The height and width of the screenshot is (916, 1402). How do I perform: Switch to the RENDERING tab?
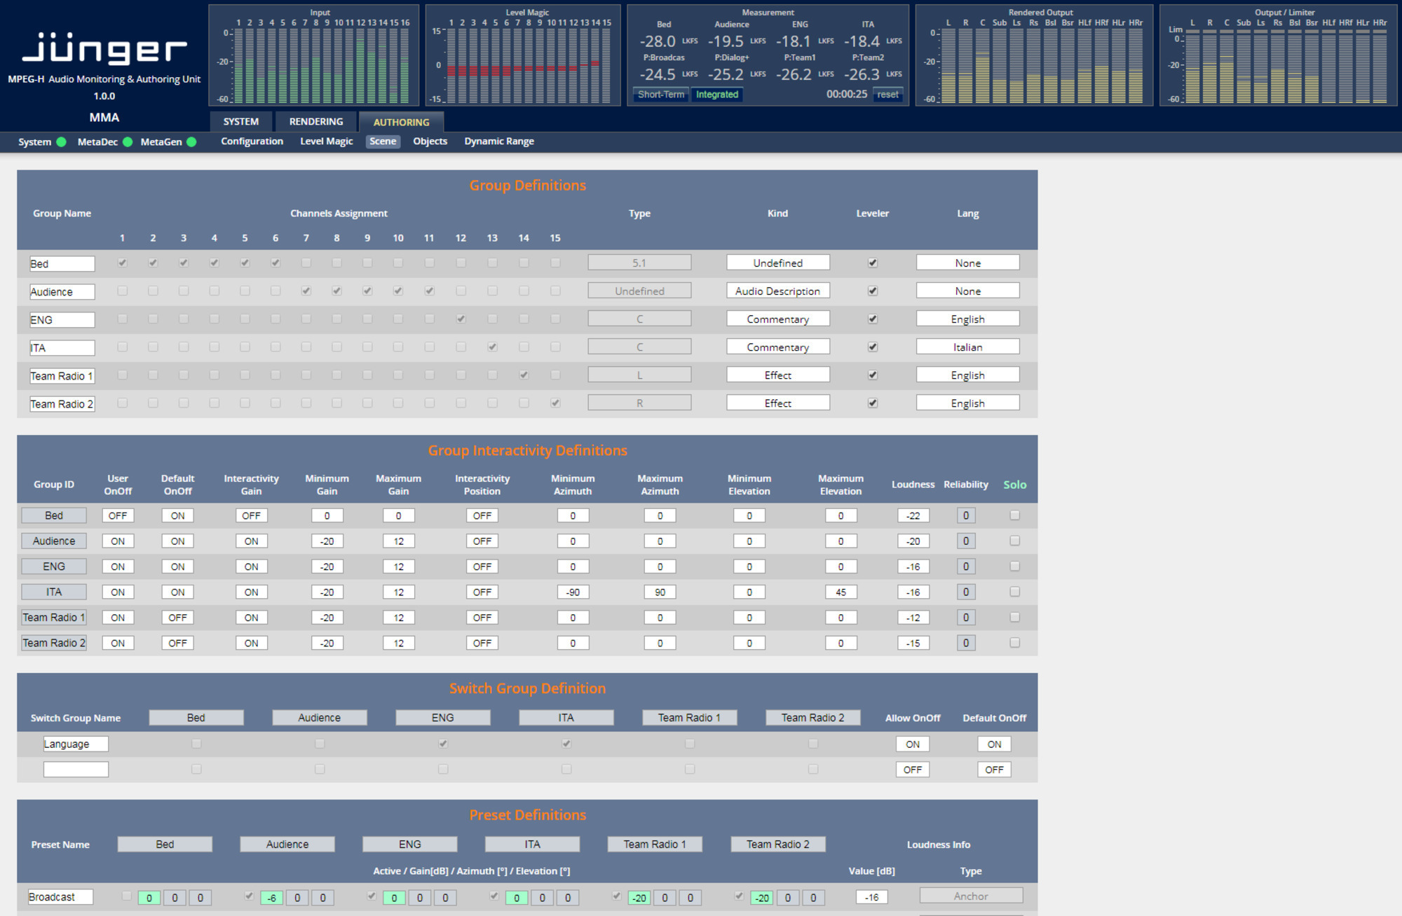(315, 121)
